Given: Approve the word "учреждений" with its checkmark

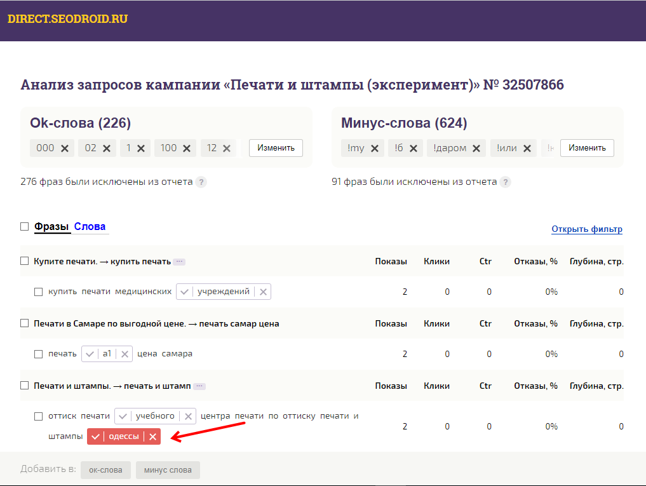Looking at the screenshot, I should pyautogui.click(x=185, y=292).
